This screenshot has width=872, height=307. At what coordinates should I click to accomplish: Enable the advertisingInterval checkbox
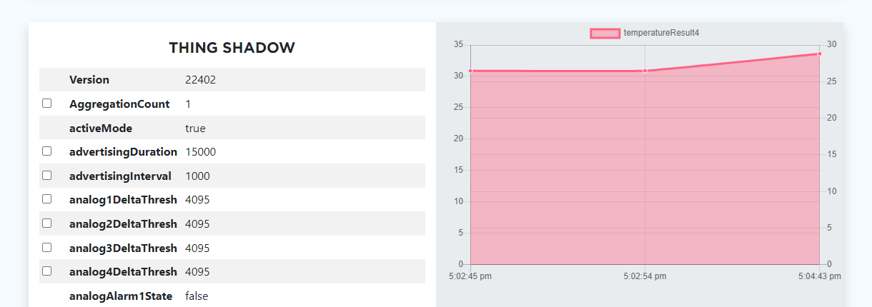(x=47, y=176)
